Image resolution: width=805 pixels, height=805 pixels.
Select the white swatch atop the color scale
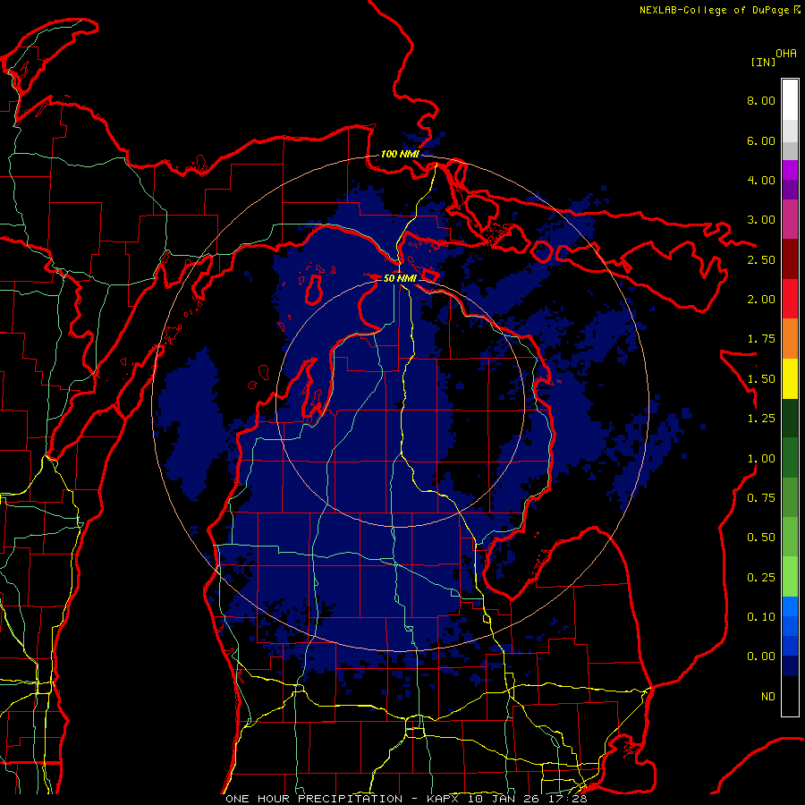790,99
